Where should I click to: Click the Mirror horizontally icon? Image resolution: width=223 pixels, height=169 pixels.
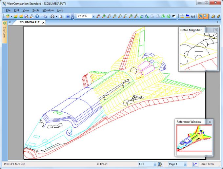click(163, 16)
